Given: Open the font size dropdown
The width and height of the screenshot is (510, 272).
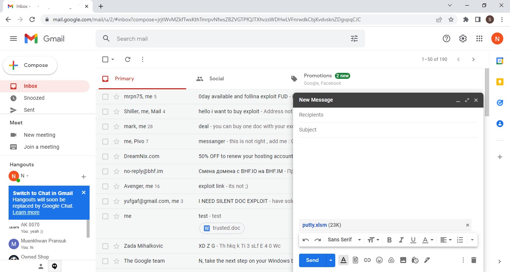Looking at the screenshot, I should [x=373, y=240].
